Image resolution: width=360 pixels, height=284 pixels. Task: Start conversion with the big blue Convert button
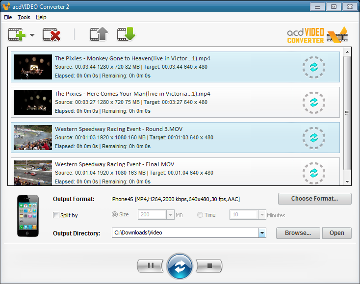[180, 266]
